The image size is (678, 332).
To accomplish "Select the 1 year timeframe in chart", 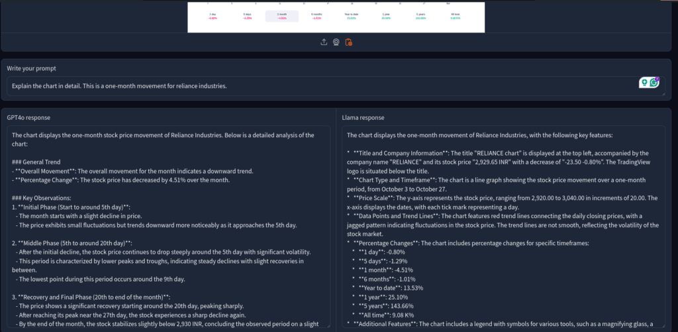I will (386, 16).
